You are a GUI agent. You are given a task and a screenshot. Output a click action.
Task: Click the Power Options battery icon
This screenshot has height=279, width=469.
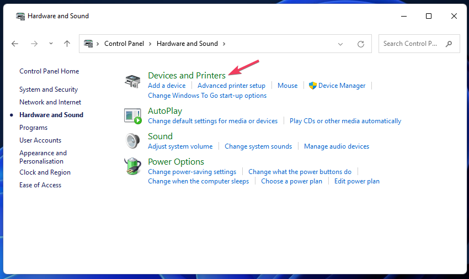click(132, 166)
